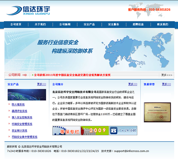Show more 资质荣誉 items
The image size is (178, 159).
pos(166,84)
